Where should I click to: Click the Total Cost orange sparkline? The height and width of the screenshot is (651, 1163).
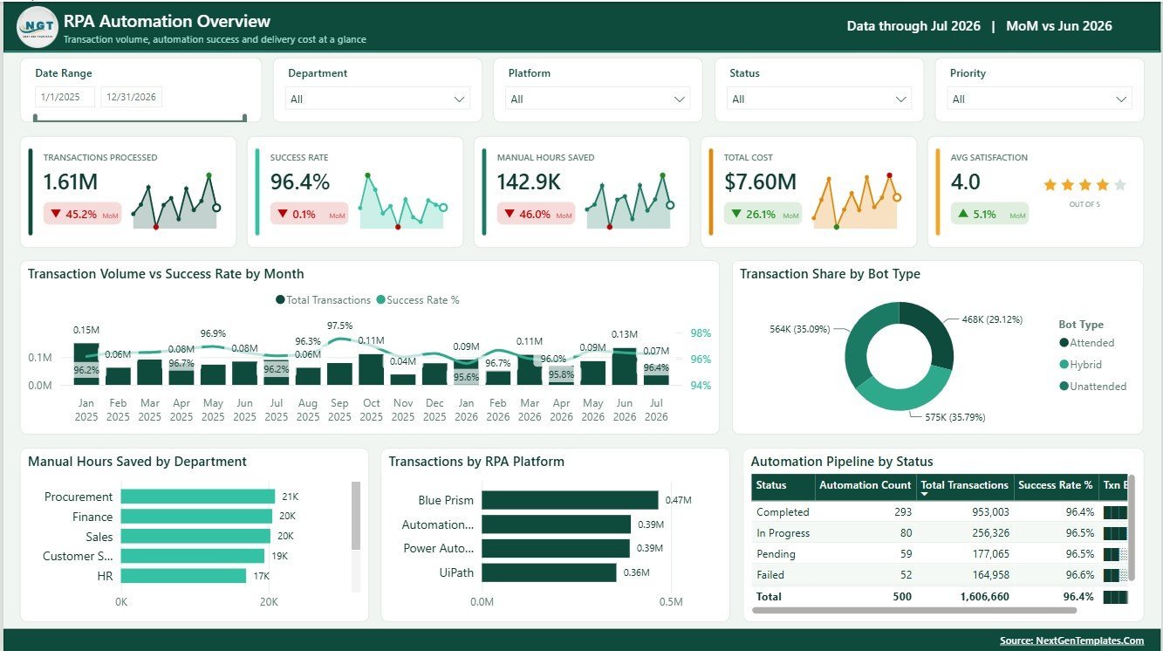coord(856,202)
